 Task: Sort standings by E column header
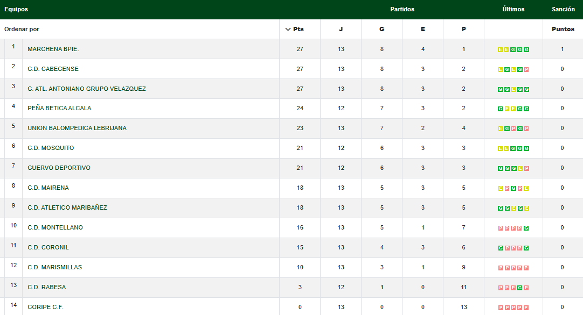click(422, 29)
